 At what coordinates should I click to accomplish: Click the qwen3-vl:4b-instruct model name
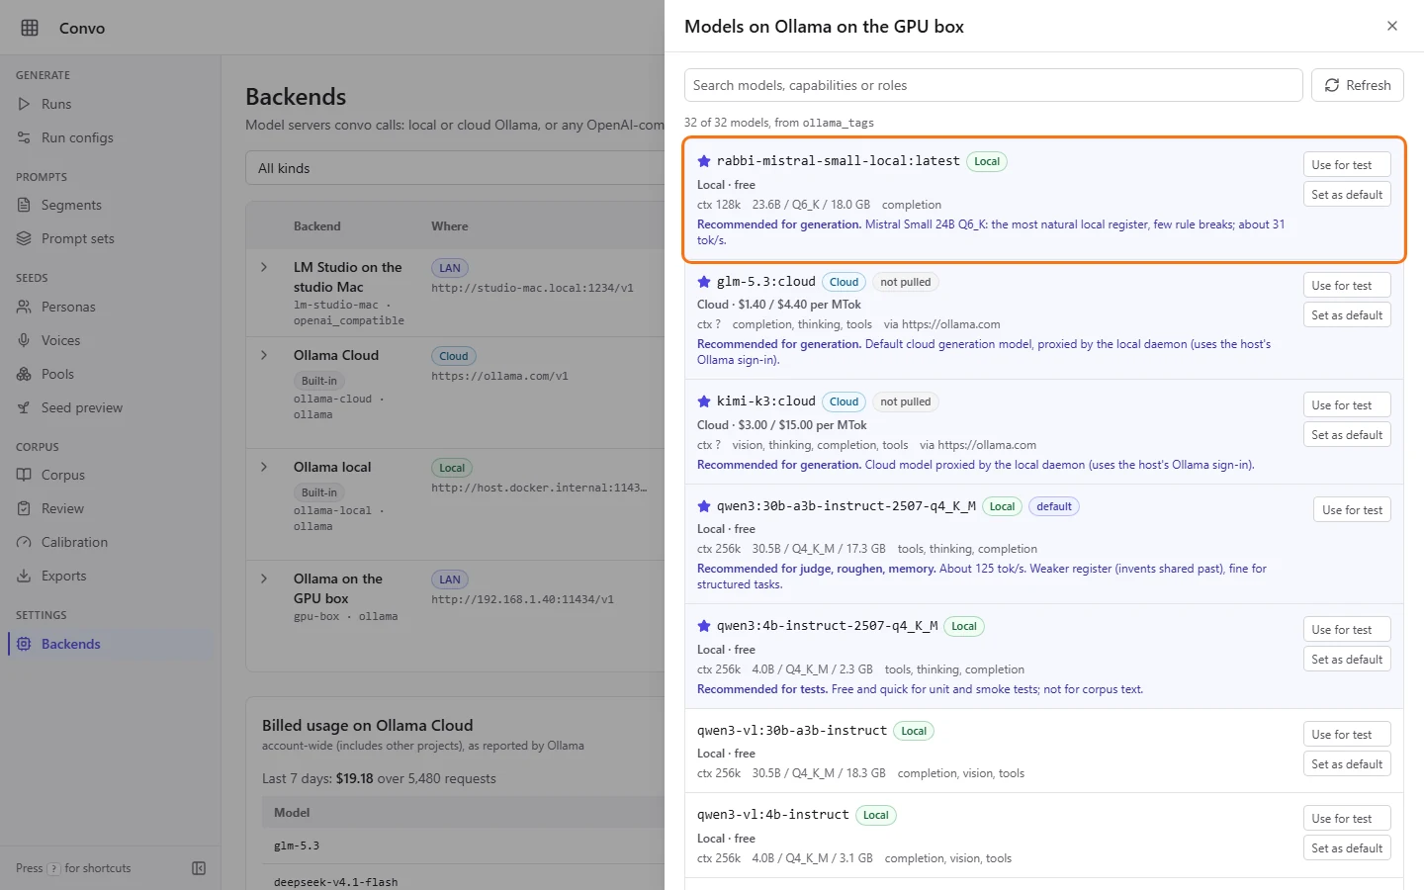[773, 815]
